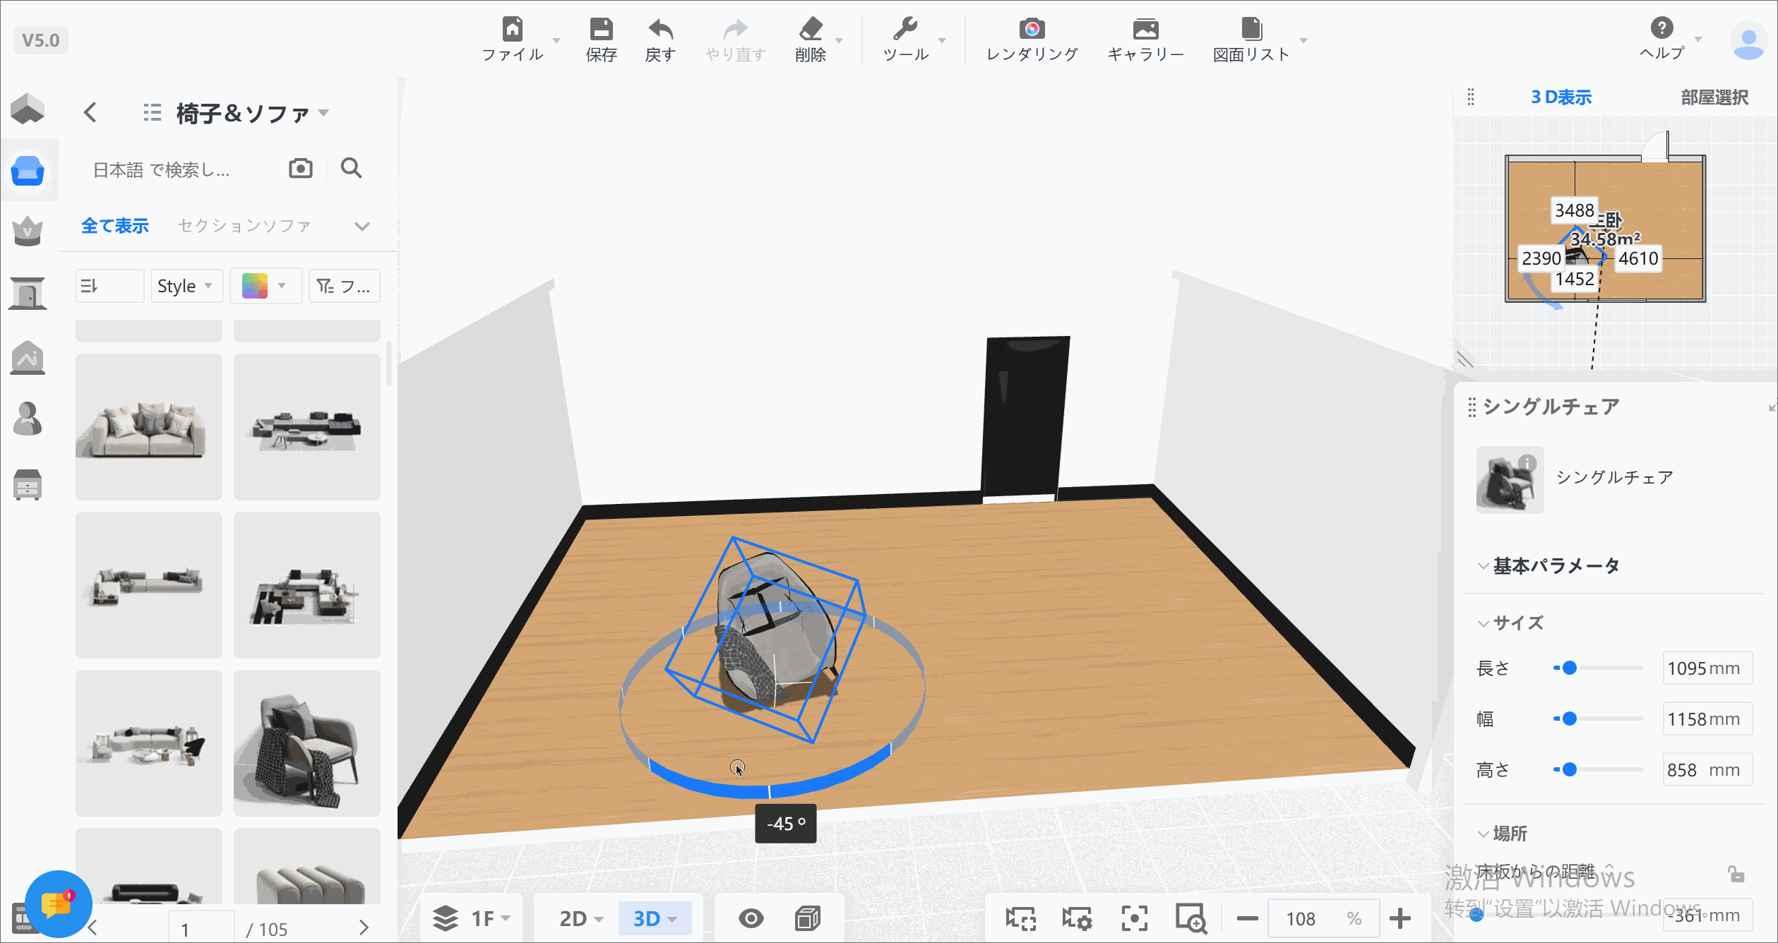Search by image with the camera icon
Viewport: 1778px width, 943px height.
(301, 169)
